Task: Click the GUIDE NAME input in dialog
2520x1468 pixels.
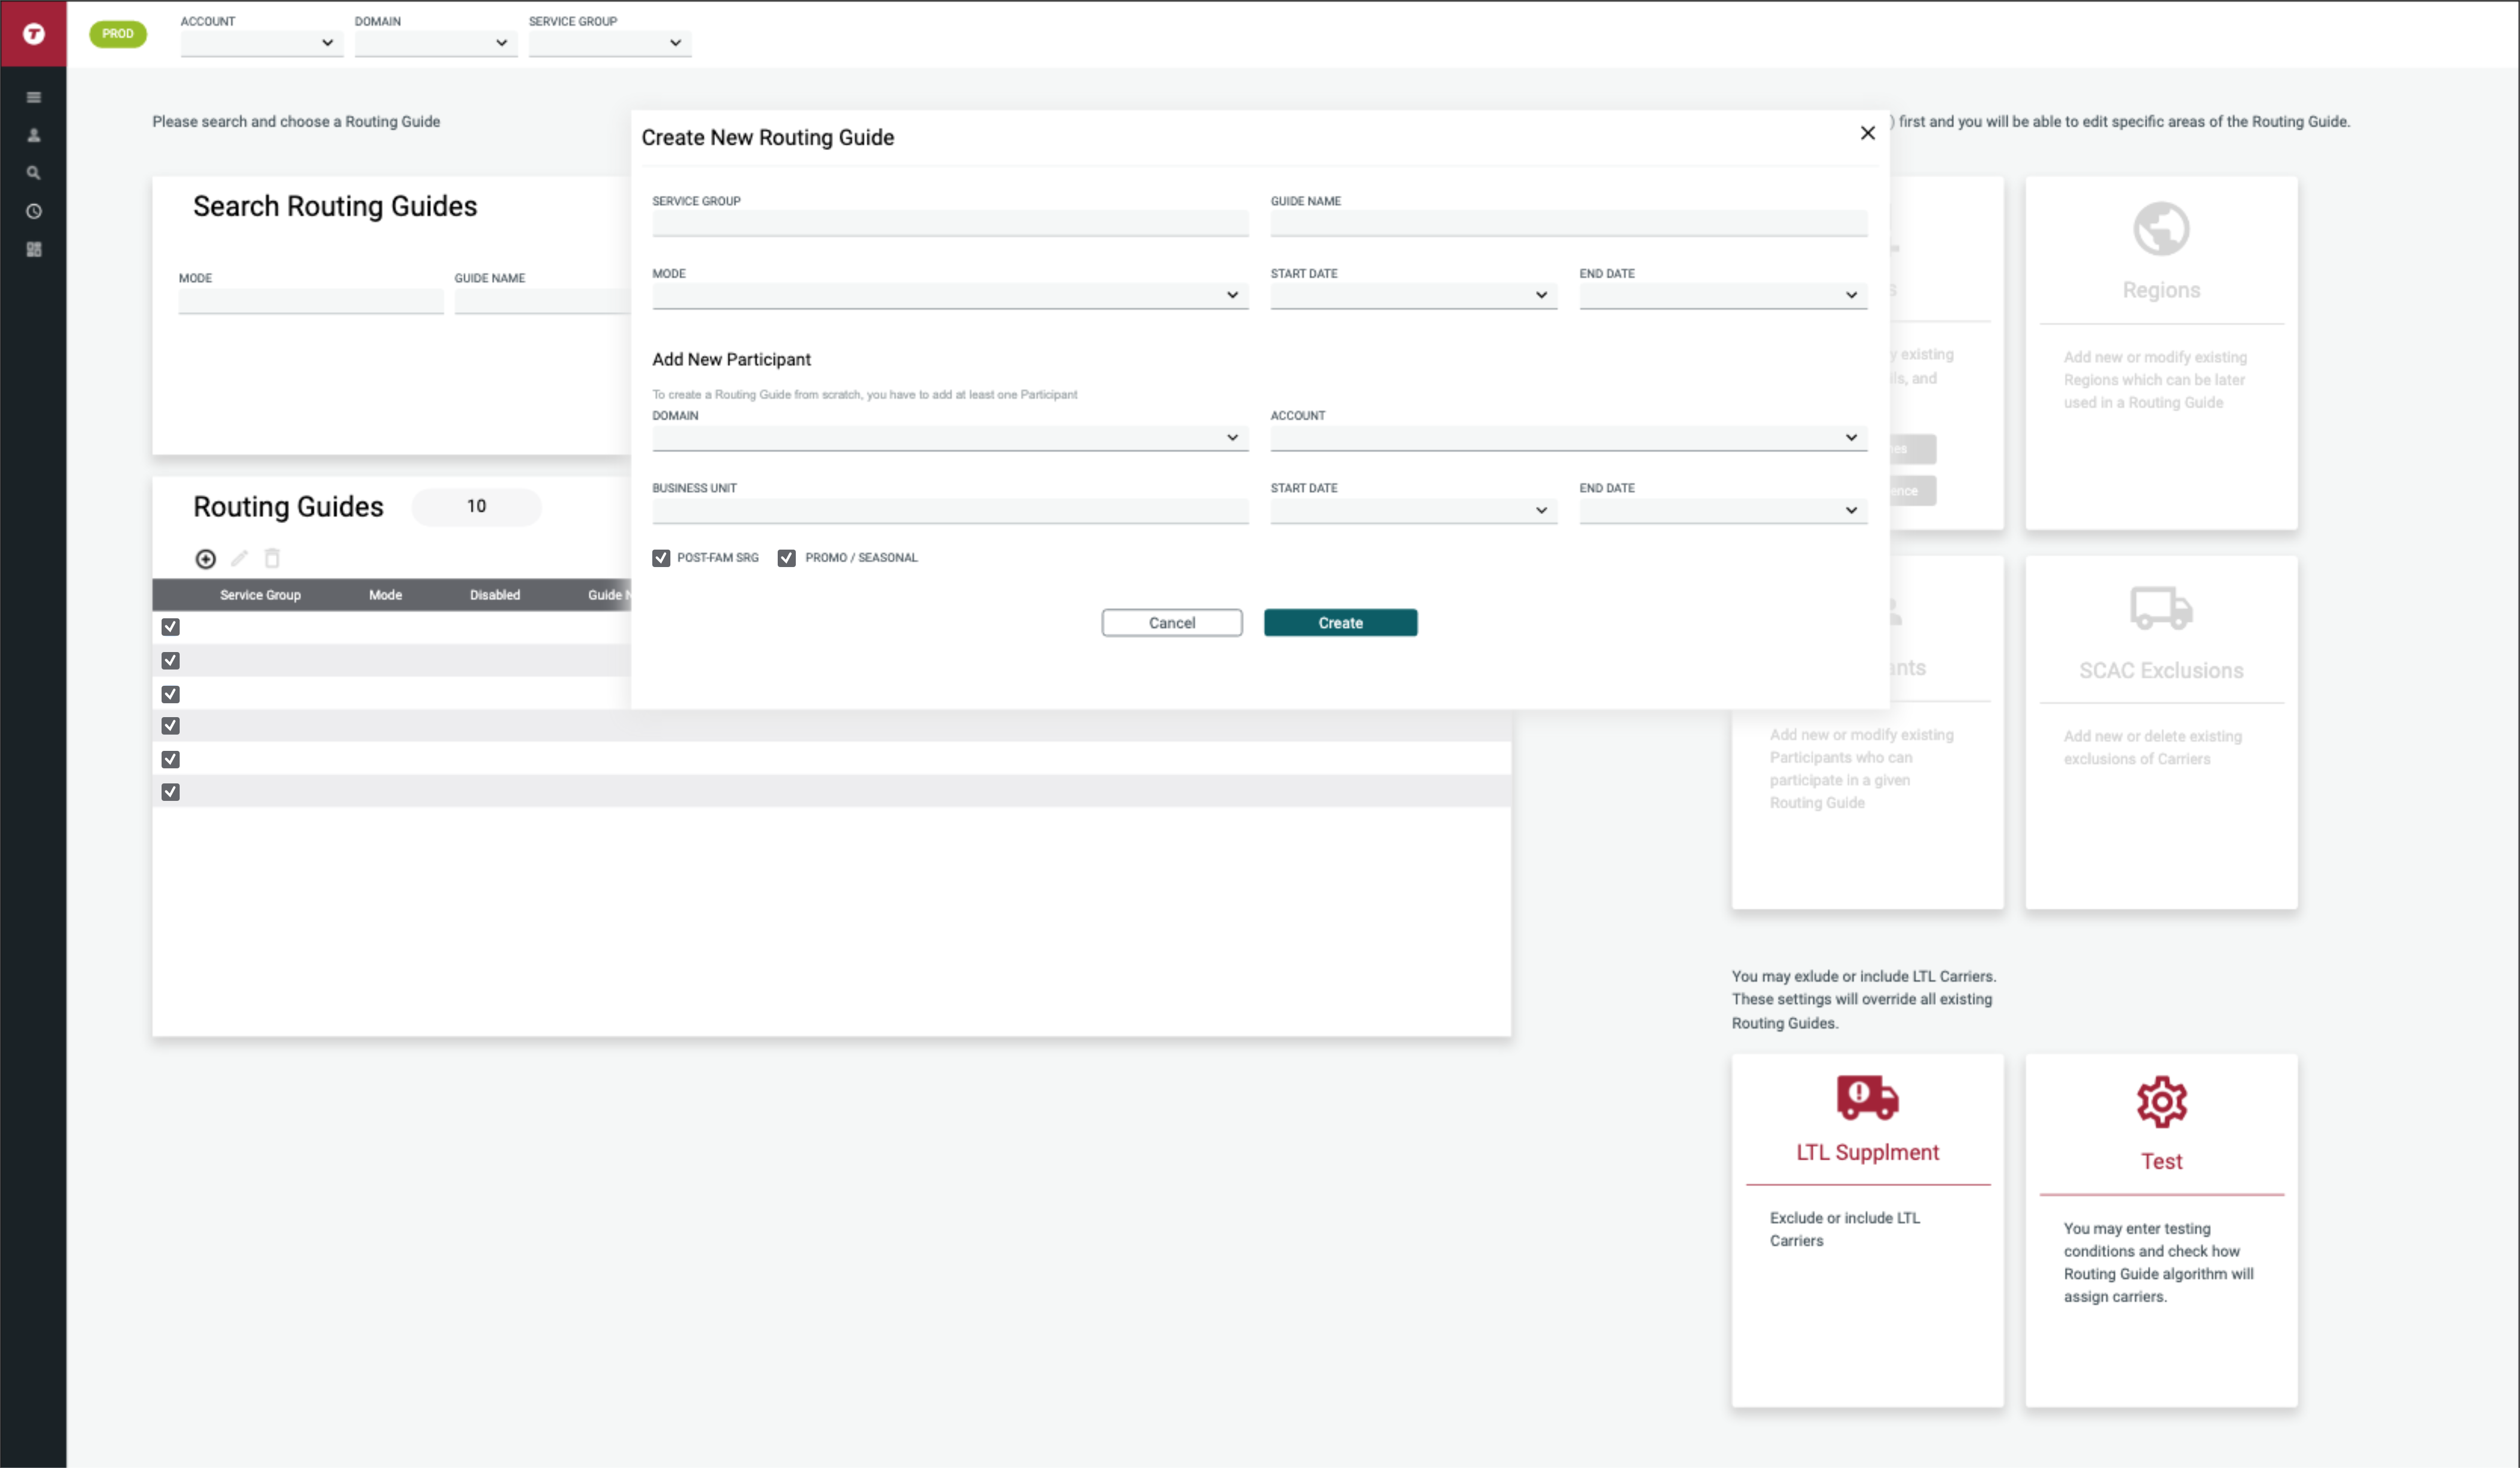Action: 1568,223
